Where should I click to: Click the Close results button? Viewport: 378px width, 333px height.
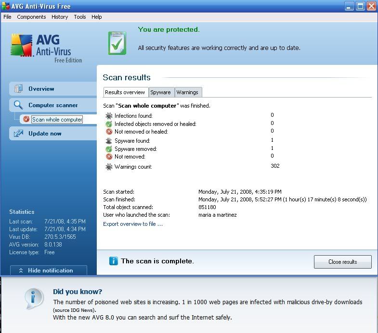point(342,262)
